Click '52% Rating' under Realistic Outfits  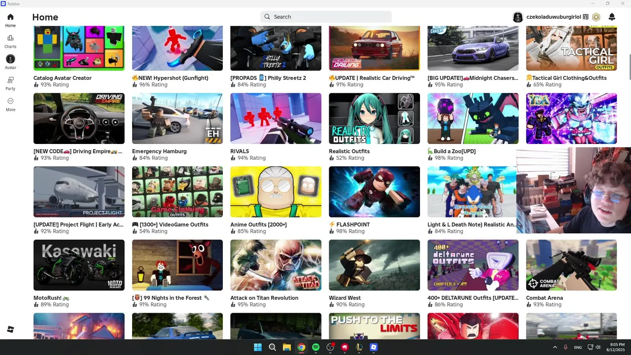point(350,158)
